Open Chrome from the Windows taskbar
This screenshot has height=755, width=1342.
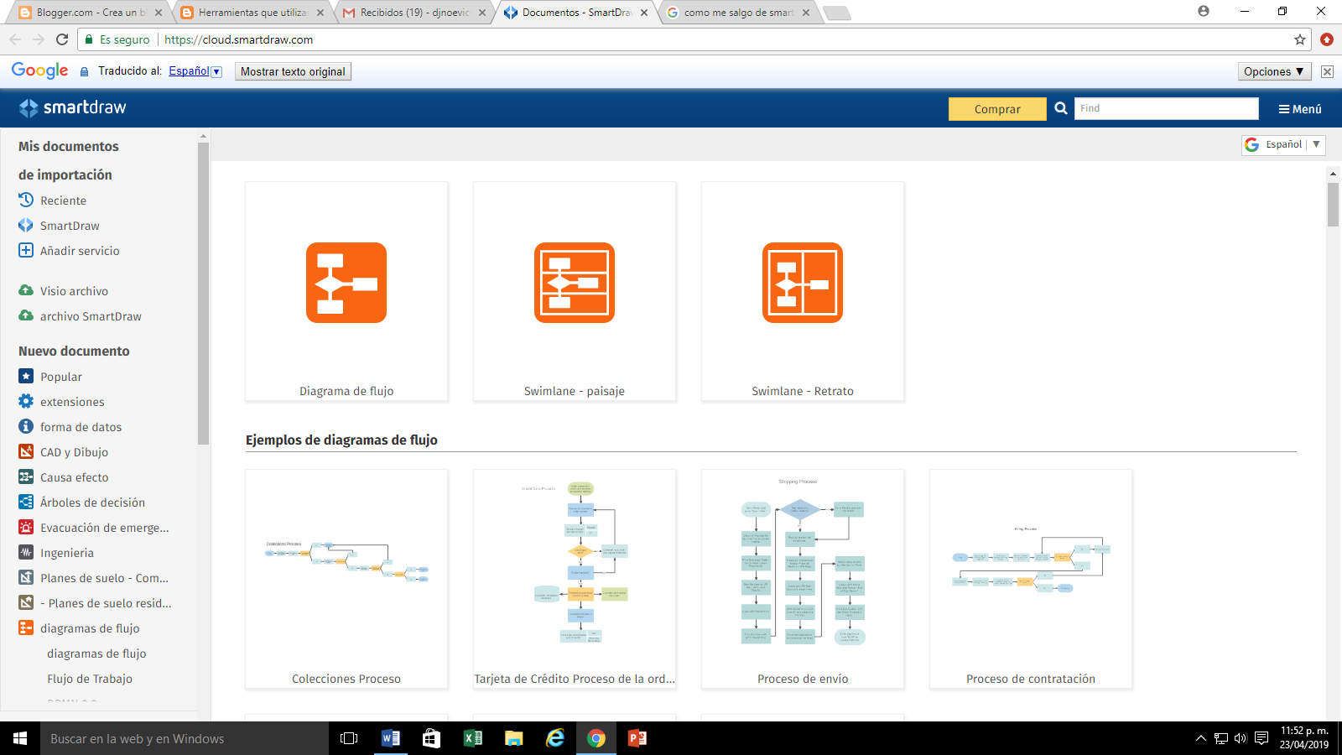click(596, 738)
